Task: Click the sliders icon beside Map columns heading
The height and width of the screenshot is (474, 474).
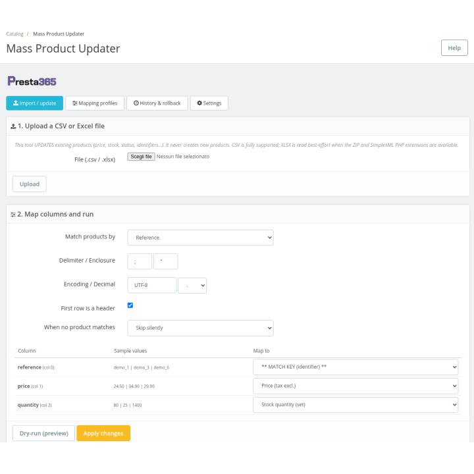Action: pyautogui.click(x=13, y=215)
